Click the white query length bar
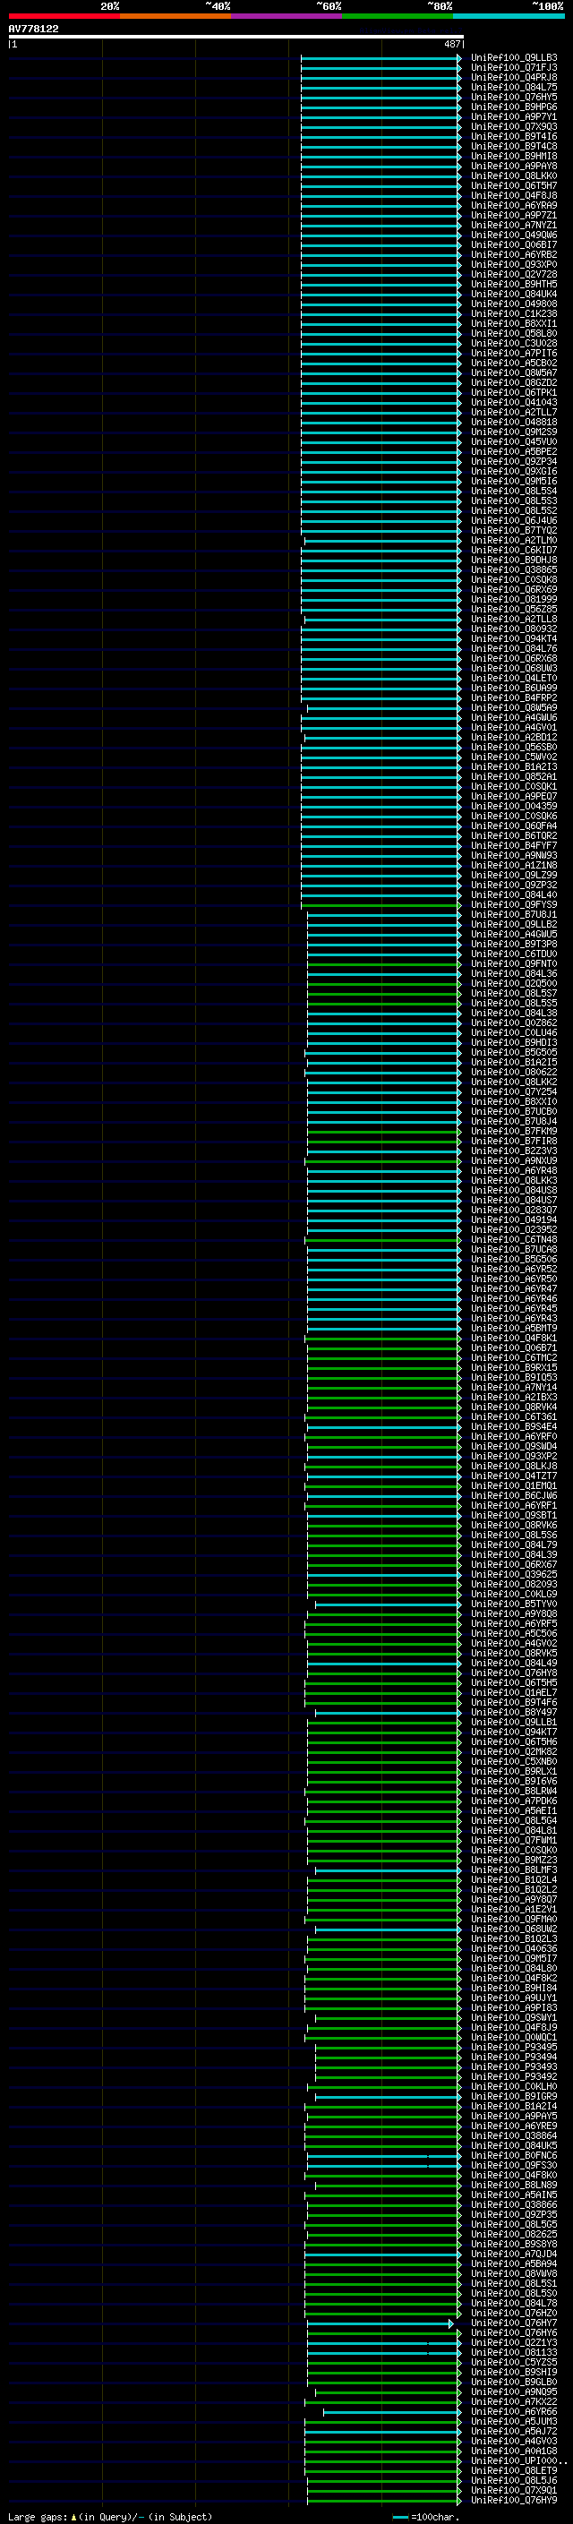 click(236, 38)
